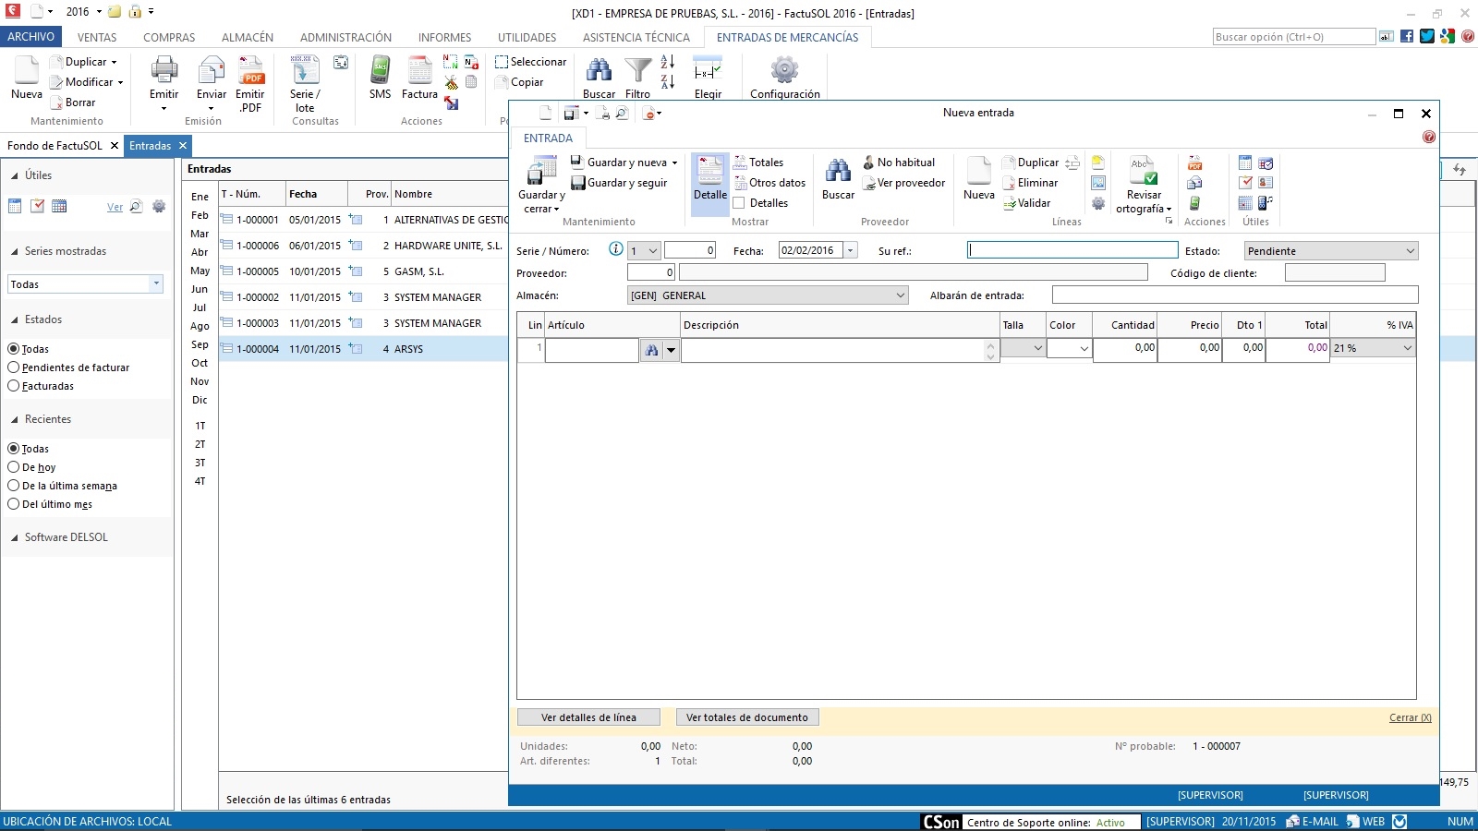Screen dimensions: 1478x831
Task: Click Su ref. input field
Action: tap(1072, 250)
